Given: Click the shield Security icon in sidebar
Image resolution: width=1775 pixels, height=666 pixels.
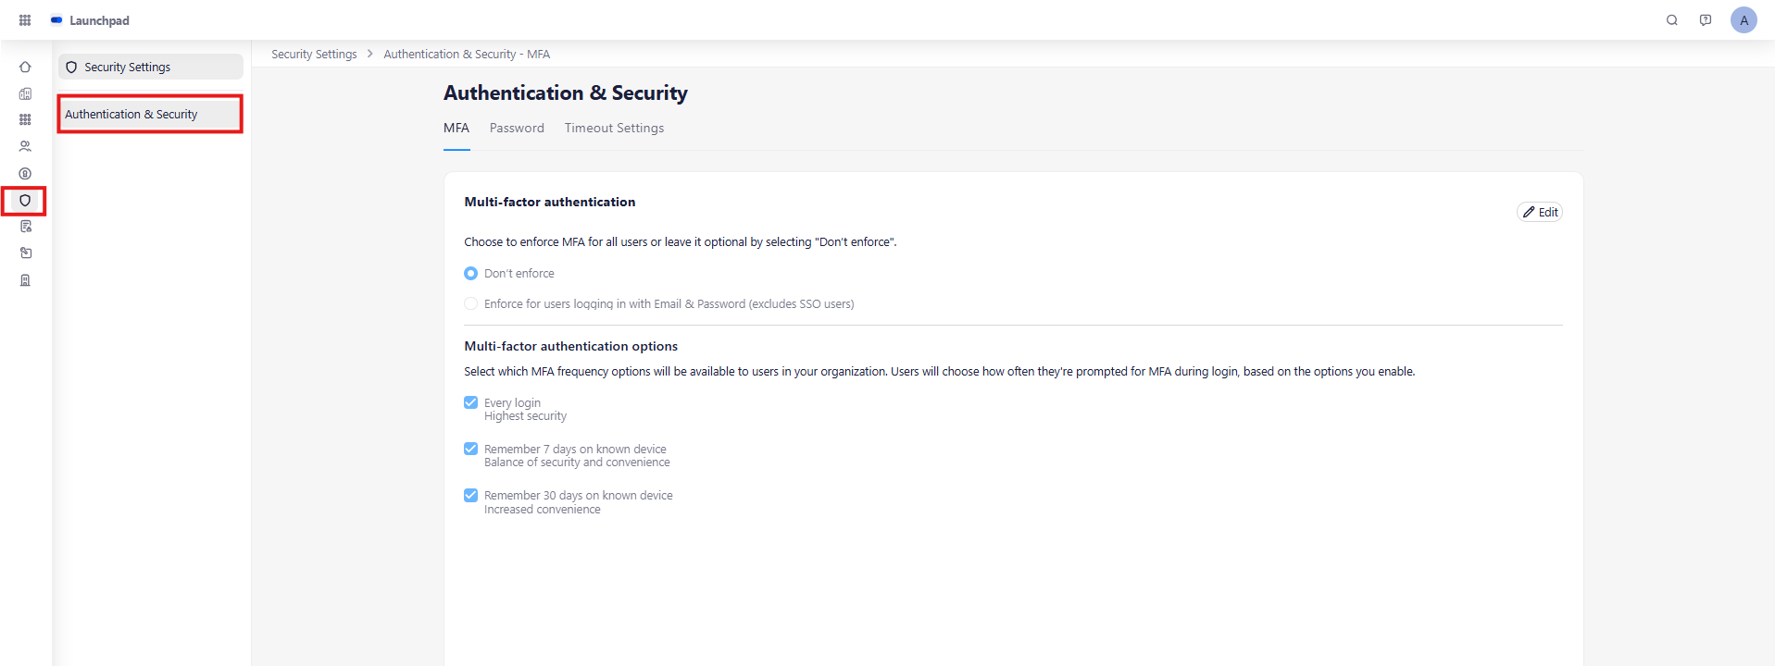Looking at the screenshot, I should pos(25,201).
